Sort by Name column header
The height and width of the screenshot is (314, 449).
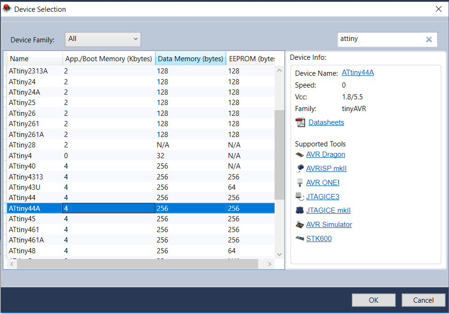click(34, 58)
